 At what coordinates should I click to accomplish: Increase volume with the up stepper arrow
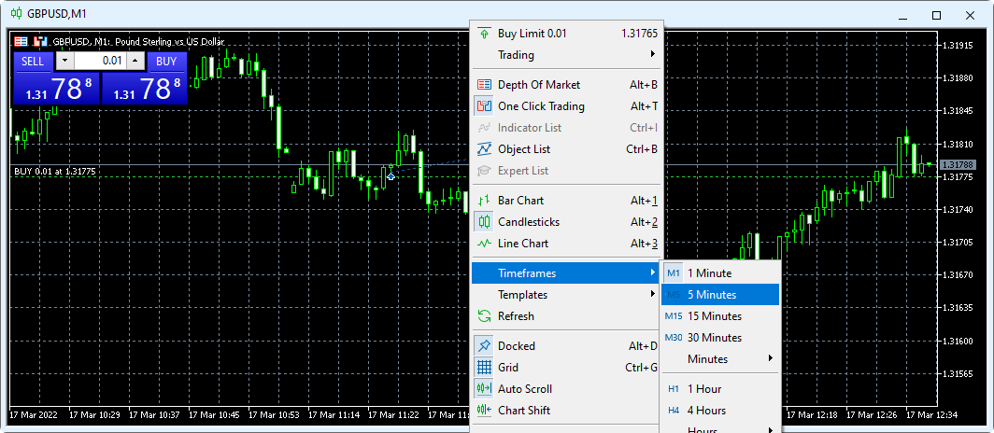coord(135,62)
